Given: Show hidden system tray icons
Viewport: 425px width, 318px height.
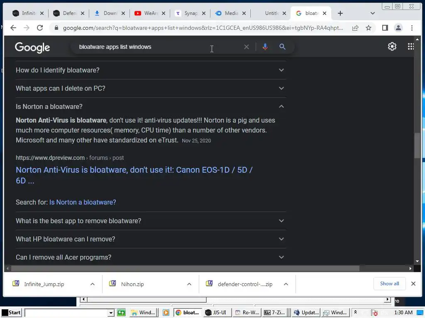Looking at the screenshot, I should click(355, 312).
